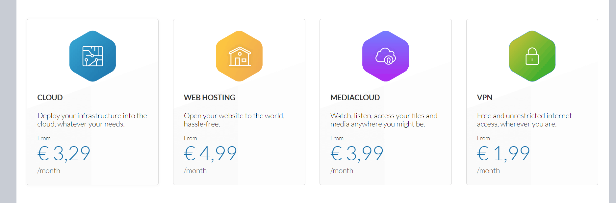Select the € 3,29 Cloud price
This screenshot has height=203, width=616.
coord(64,153)
